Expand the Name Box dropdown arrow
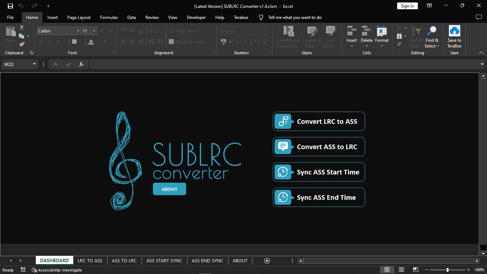487x274 pixels. [x=34, y=64]
